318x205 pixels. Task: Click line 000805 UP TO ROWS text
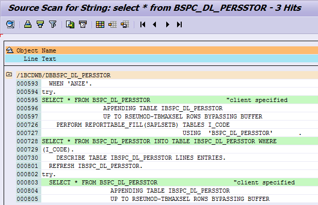190,199
